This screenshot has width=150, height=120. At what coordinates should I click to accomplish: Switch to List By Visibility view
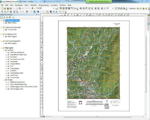click(7, 17)
